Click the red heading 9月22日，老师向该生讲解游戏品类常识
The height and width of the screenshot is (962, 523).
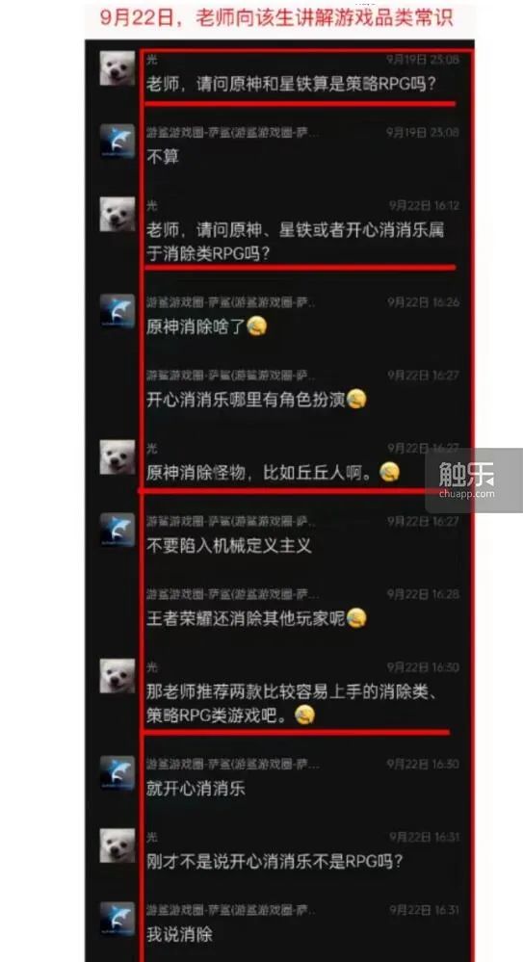tap(276, 17)
